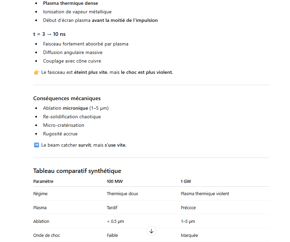Click the "Marquée" table cell
The width and height of the screenshot is (290, 242).
coord(189,236)
